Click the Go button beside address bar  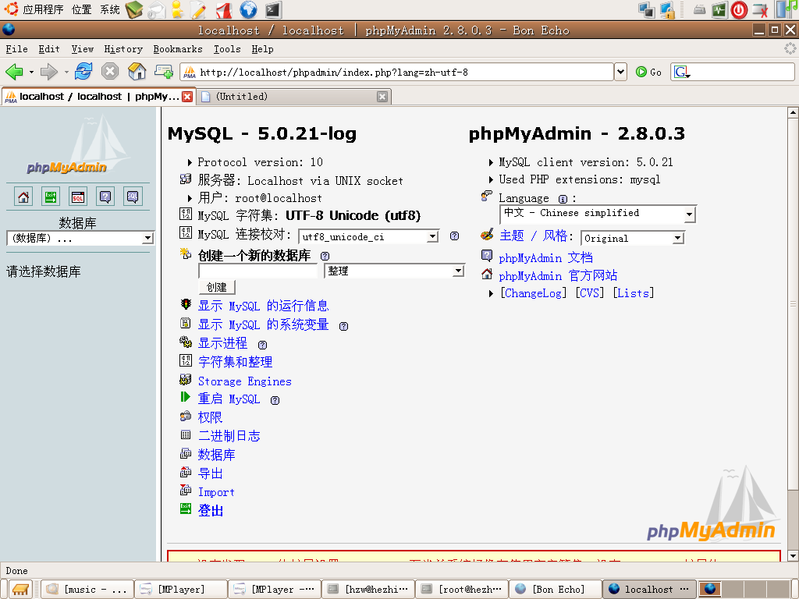(648, 72)
